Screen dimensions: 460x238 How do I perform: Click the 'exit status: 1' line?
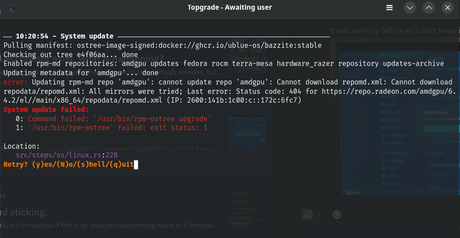[x=111, y=128]
